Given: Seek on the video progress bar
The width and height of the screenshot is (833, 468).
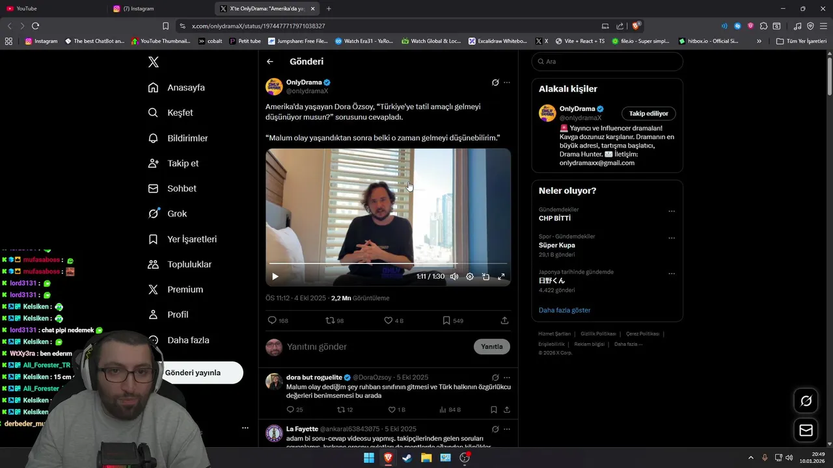Looking at the screenshot, I should 388,264.
